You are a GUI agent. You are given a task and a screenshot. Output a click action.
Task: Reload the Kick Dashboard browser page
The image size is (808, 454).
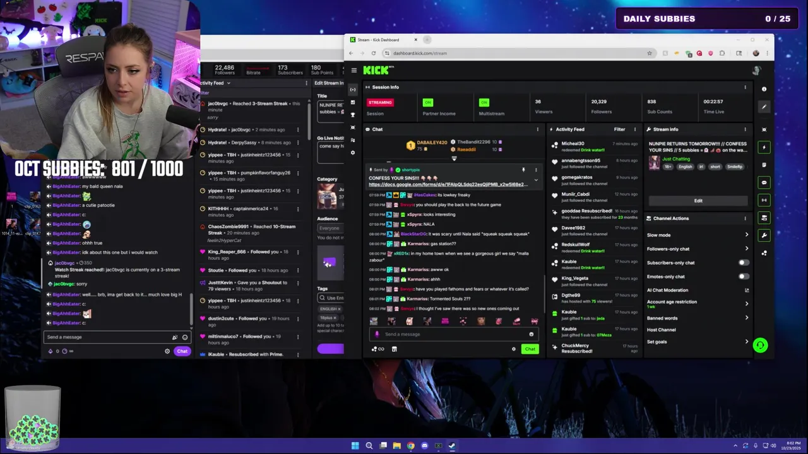[373, 53]
